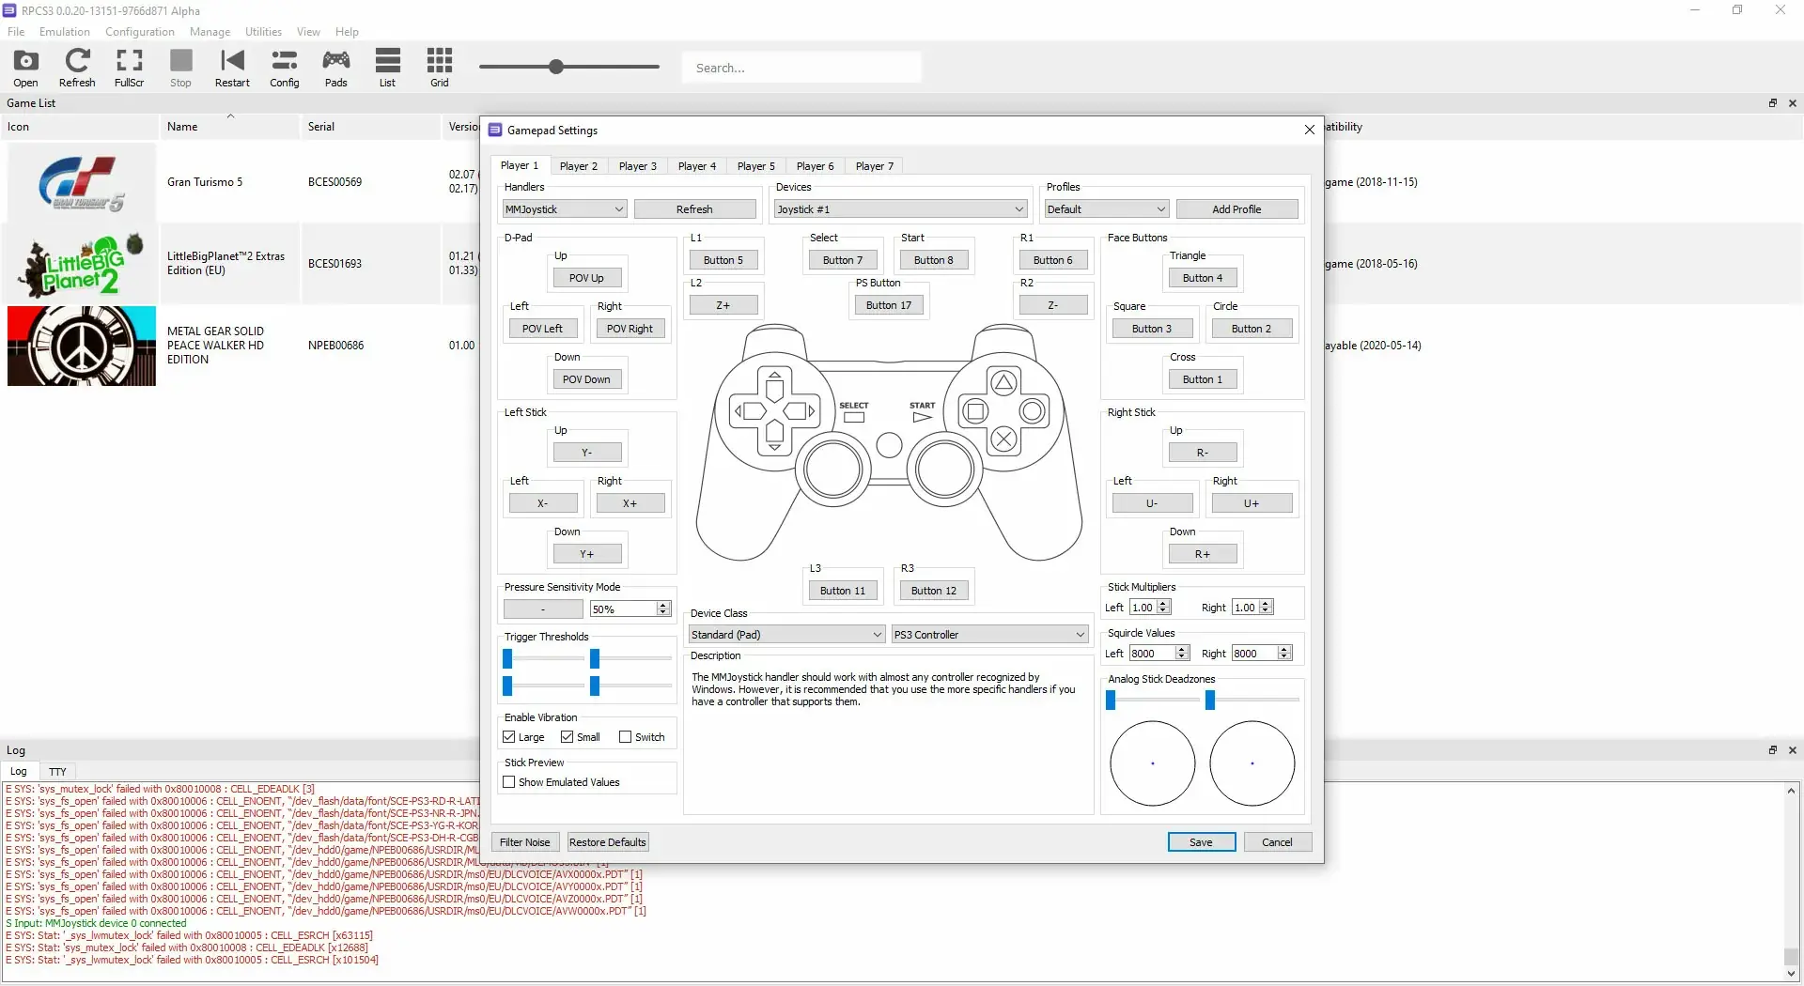Click the Gran Turismo 5 game icon
Screen dimensions: 1804x986
pyautogui.click(x=82, y=183)
